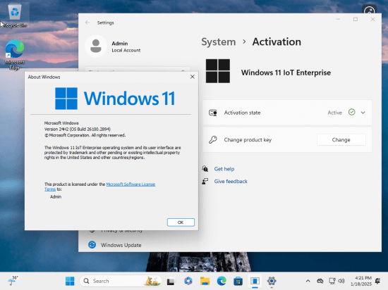Screen dimensions: 388x290
Task: Click the taskbar Search box
Action: 121,281
